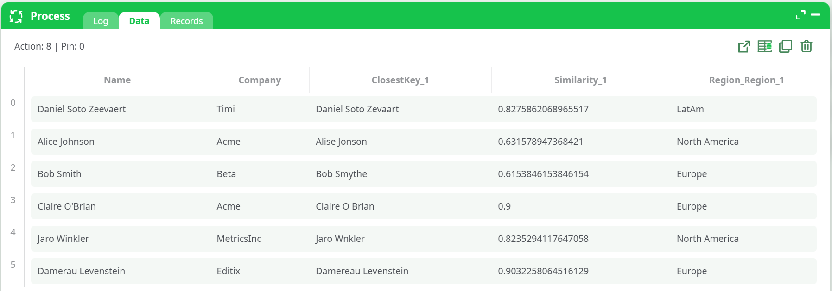Screen dimensions: 832x291
Task: Click the export to database icon
Action: tap(764, 46)
